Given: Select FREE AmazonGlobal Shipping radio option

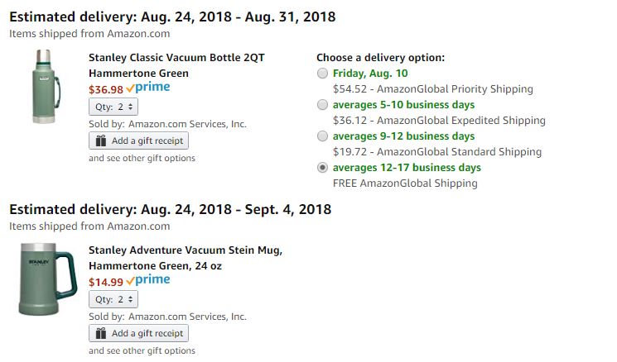Looking at the screenshot, I should pos(322,168).
